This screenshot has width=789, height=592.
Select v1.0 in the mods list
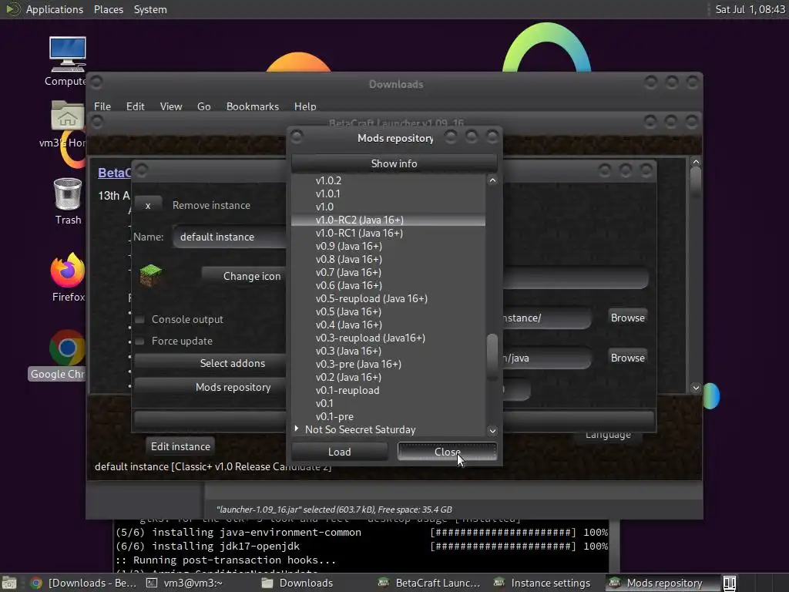point(388,207)
